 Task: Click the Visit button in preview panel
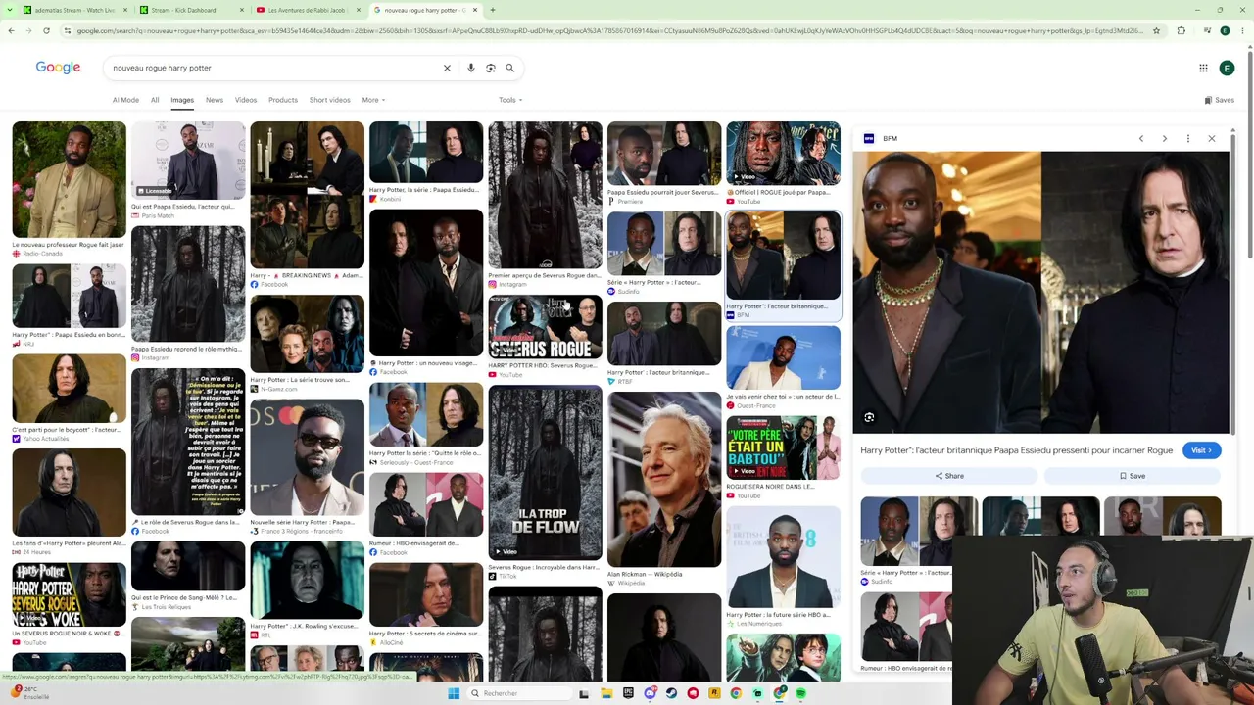(1201, 450)
